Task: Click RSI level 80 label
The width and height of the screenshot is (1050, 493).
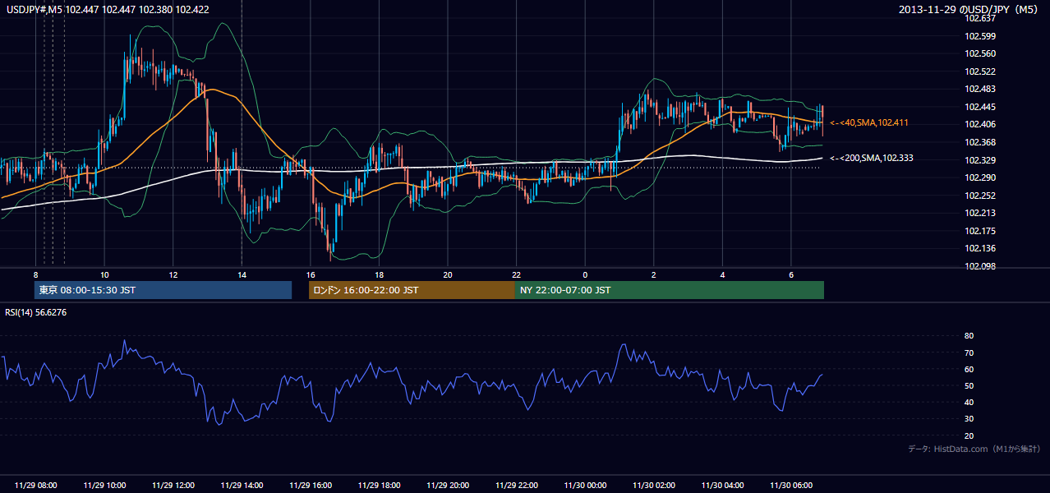Action: tap(969, 336)
